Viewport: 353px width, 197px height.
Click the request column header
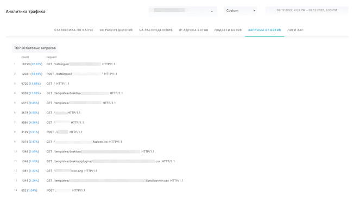tap(52, 57)
